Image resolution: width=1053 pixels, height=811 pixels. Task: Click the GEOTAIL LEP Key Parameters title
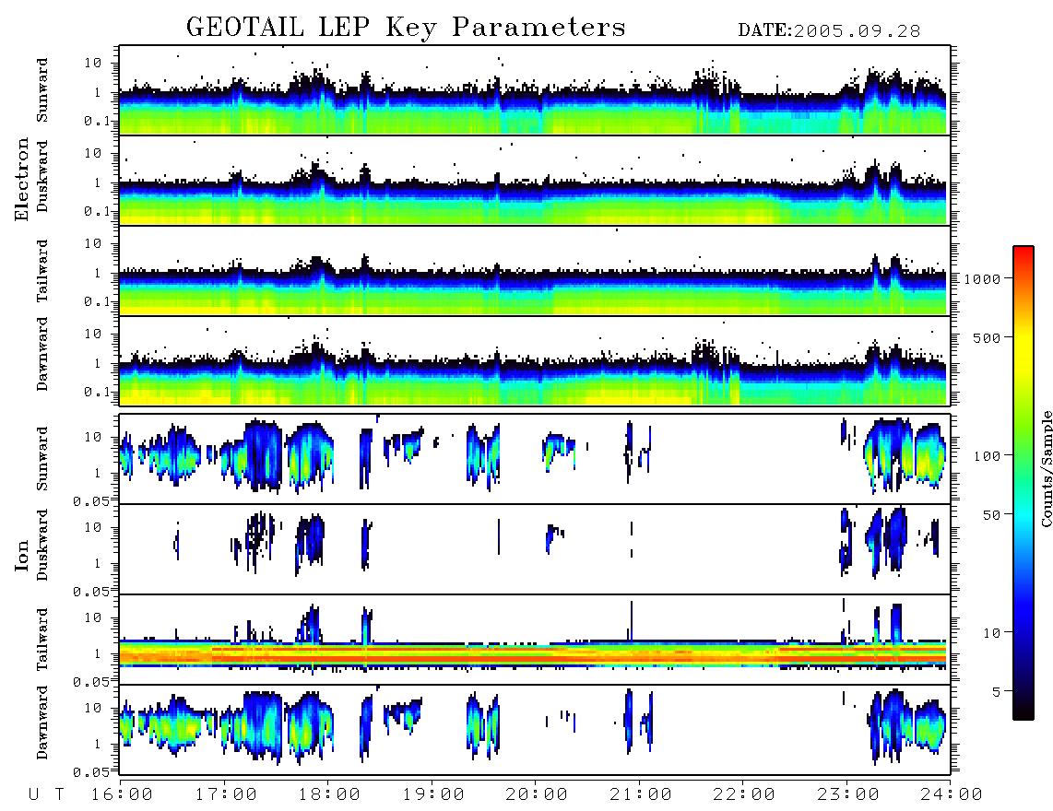coord(406,28)
